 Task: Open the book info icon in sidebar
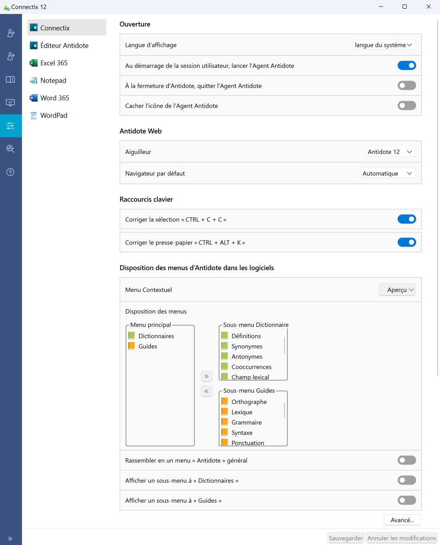coord(11,79)
